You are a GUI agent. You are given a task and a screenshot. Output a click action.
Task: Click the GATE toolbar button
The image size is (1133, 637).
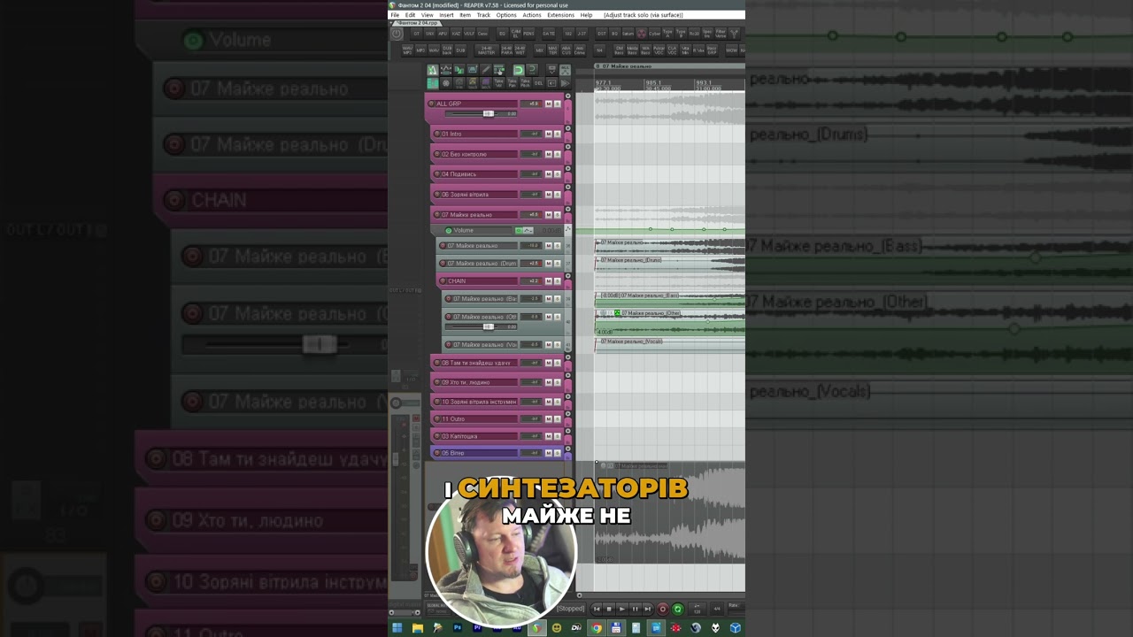coord(548,34)
